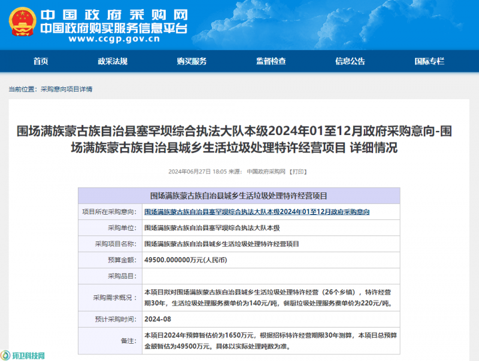Click the 采购需求概况 description text
The width and height of the screenshot is (479, 361).
tap(269, 298)
